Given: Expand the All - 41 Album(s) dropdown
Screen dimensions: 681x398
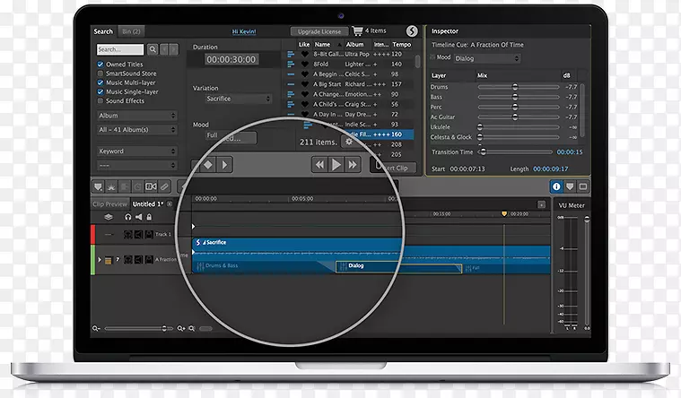Looking at the screenshot, I should click(x=136, y=130).
